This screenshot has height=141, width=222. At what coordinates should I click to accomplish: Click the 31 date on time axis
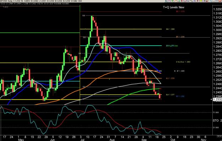coord(108,137)
